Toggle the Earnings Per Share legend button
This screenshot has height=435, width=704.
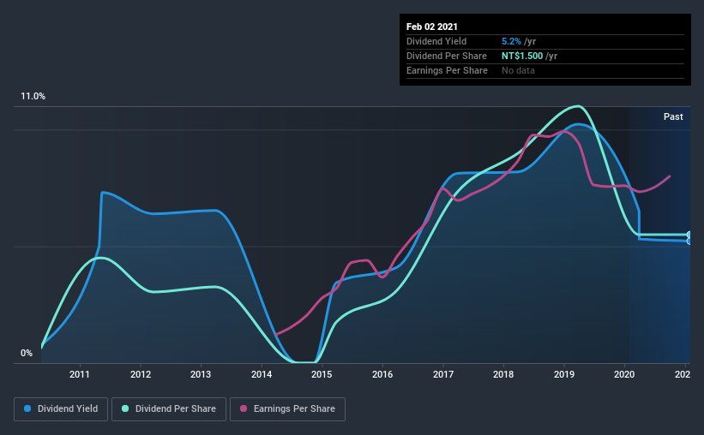287,409
